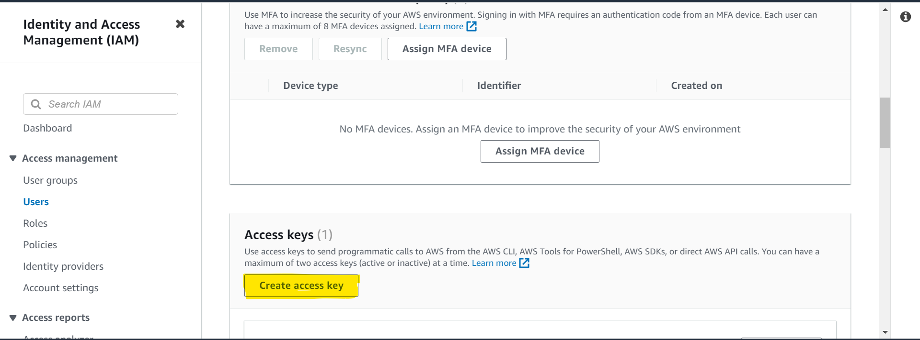This screenshot has height=340, width=920.
Task: Click the info icon at top right
Action: pyautogui.click(x=905, y=17)
